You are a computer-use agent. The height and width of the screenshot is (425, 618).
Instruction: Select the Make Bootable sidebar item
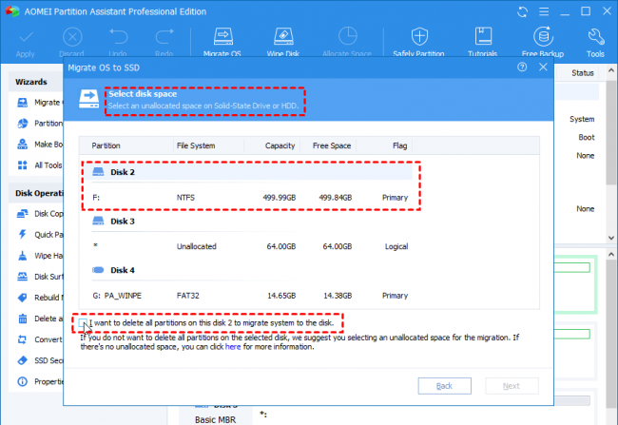[39, 145]
